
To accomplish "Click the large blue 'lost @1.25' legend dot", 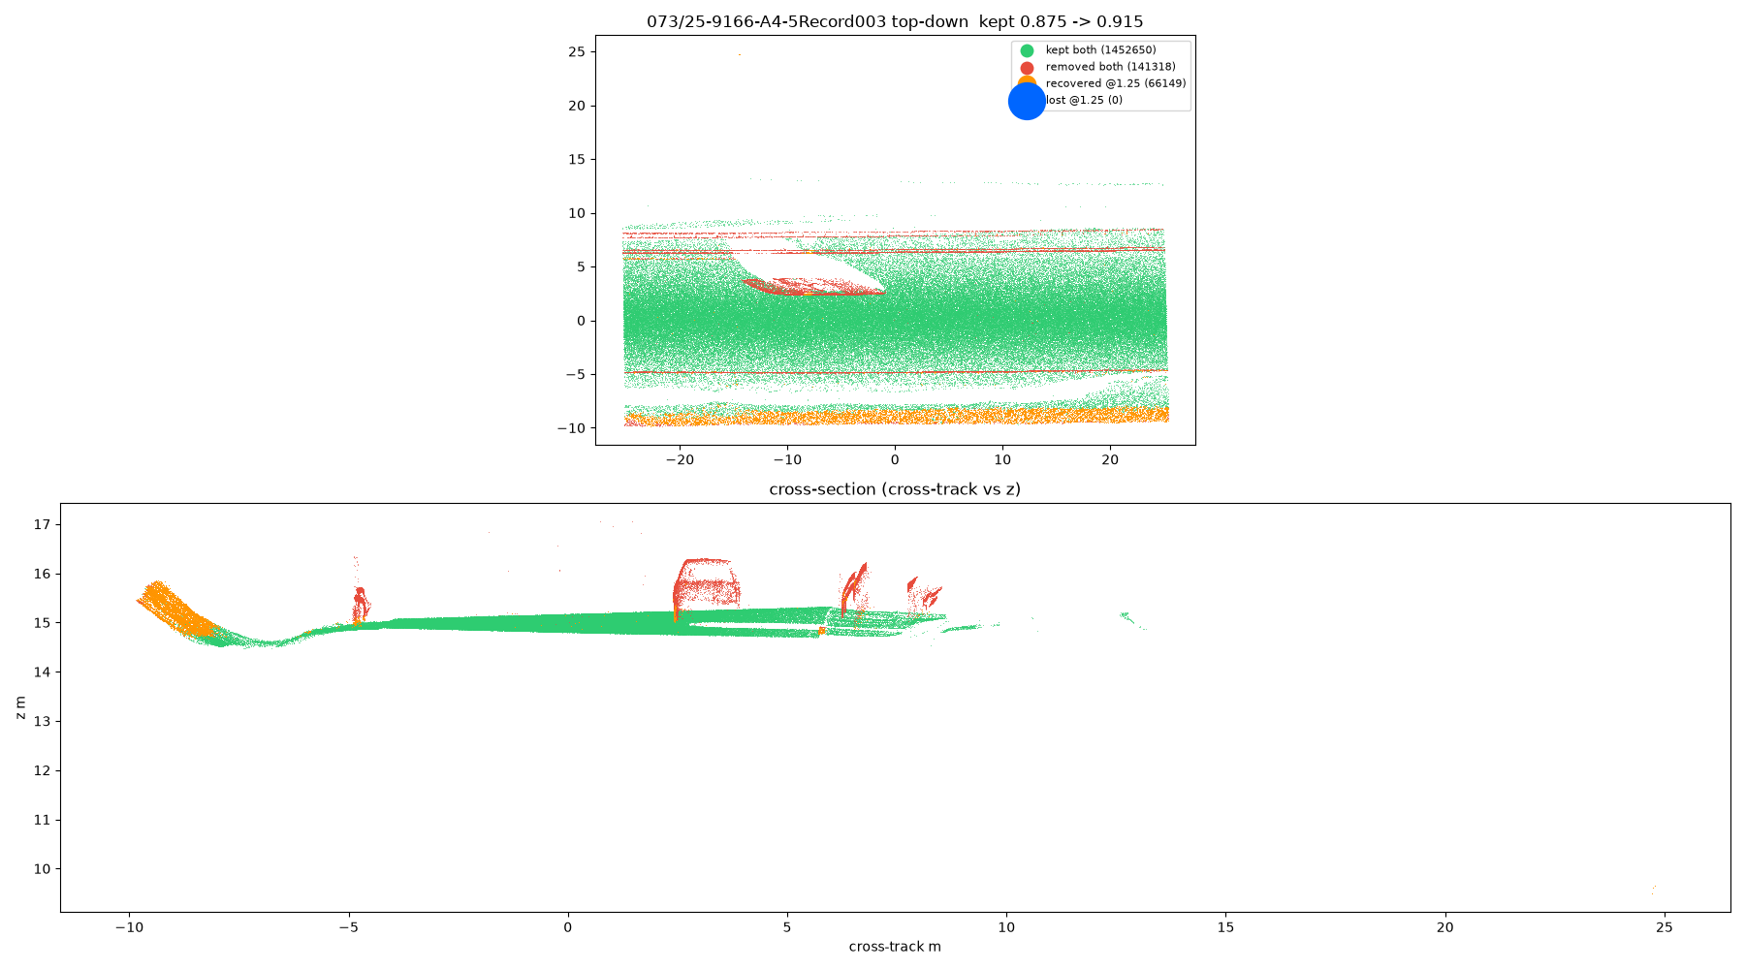I will (x=1027, y=101).
